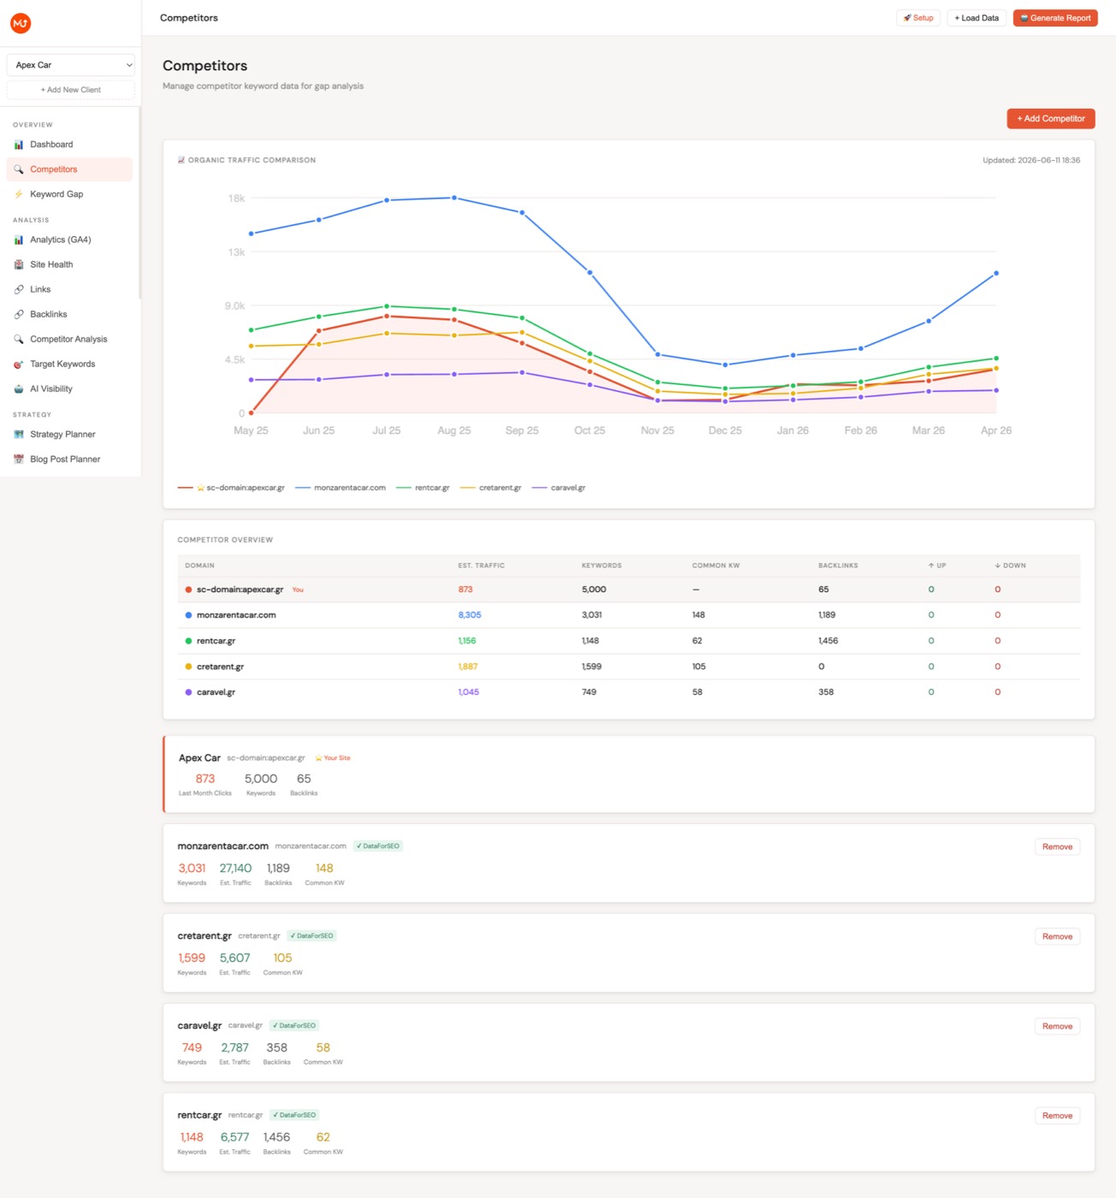This screenshot has height=1198, width=1116.
Task: Click the Aug 25 peak point on blue line
Action: tap(454, 198)
